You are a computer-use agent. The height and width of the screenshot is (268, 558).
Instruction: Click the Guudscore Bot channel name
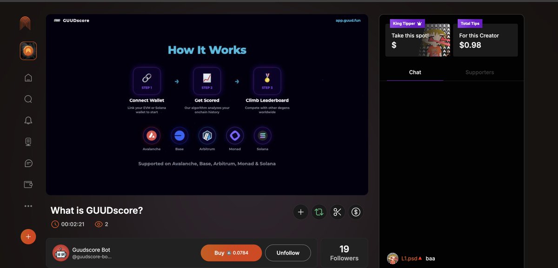[91, 249]
